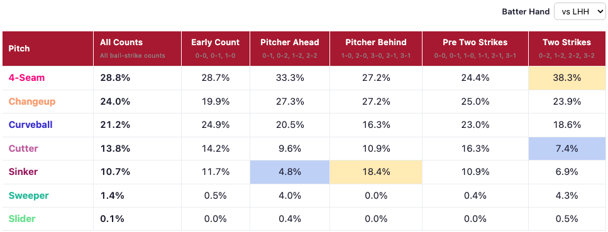Screen dimensions: 608x232
Task: Select the blue 7.4% Cutter cell
Action: tap(567, 149)
